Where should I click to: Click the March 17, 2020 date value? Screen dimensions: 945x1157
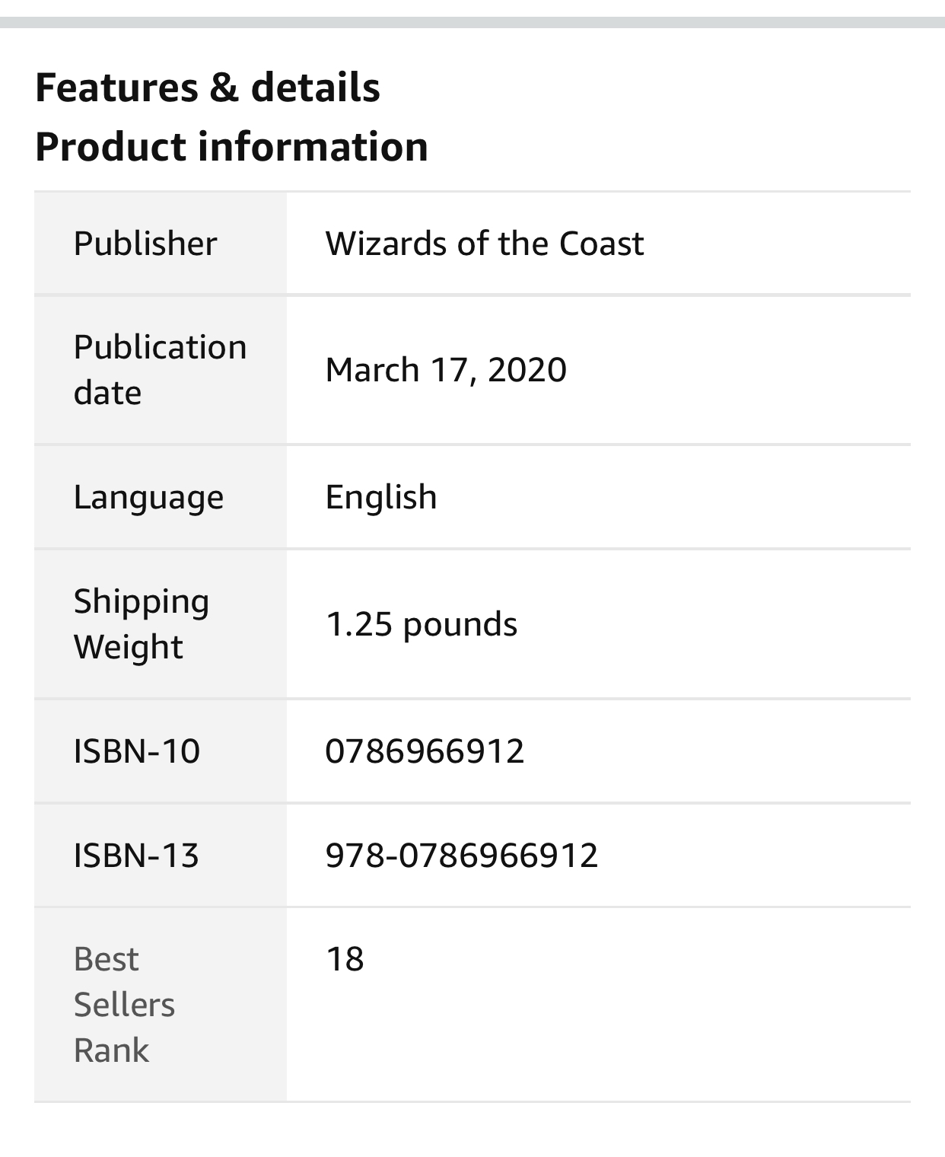coord(446,370)
